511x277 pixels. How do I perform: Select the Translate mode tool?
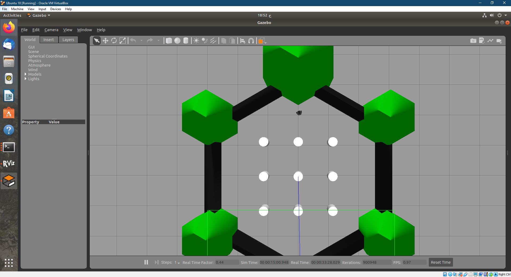point(105,40)
